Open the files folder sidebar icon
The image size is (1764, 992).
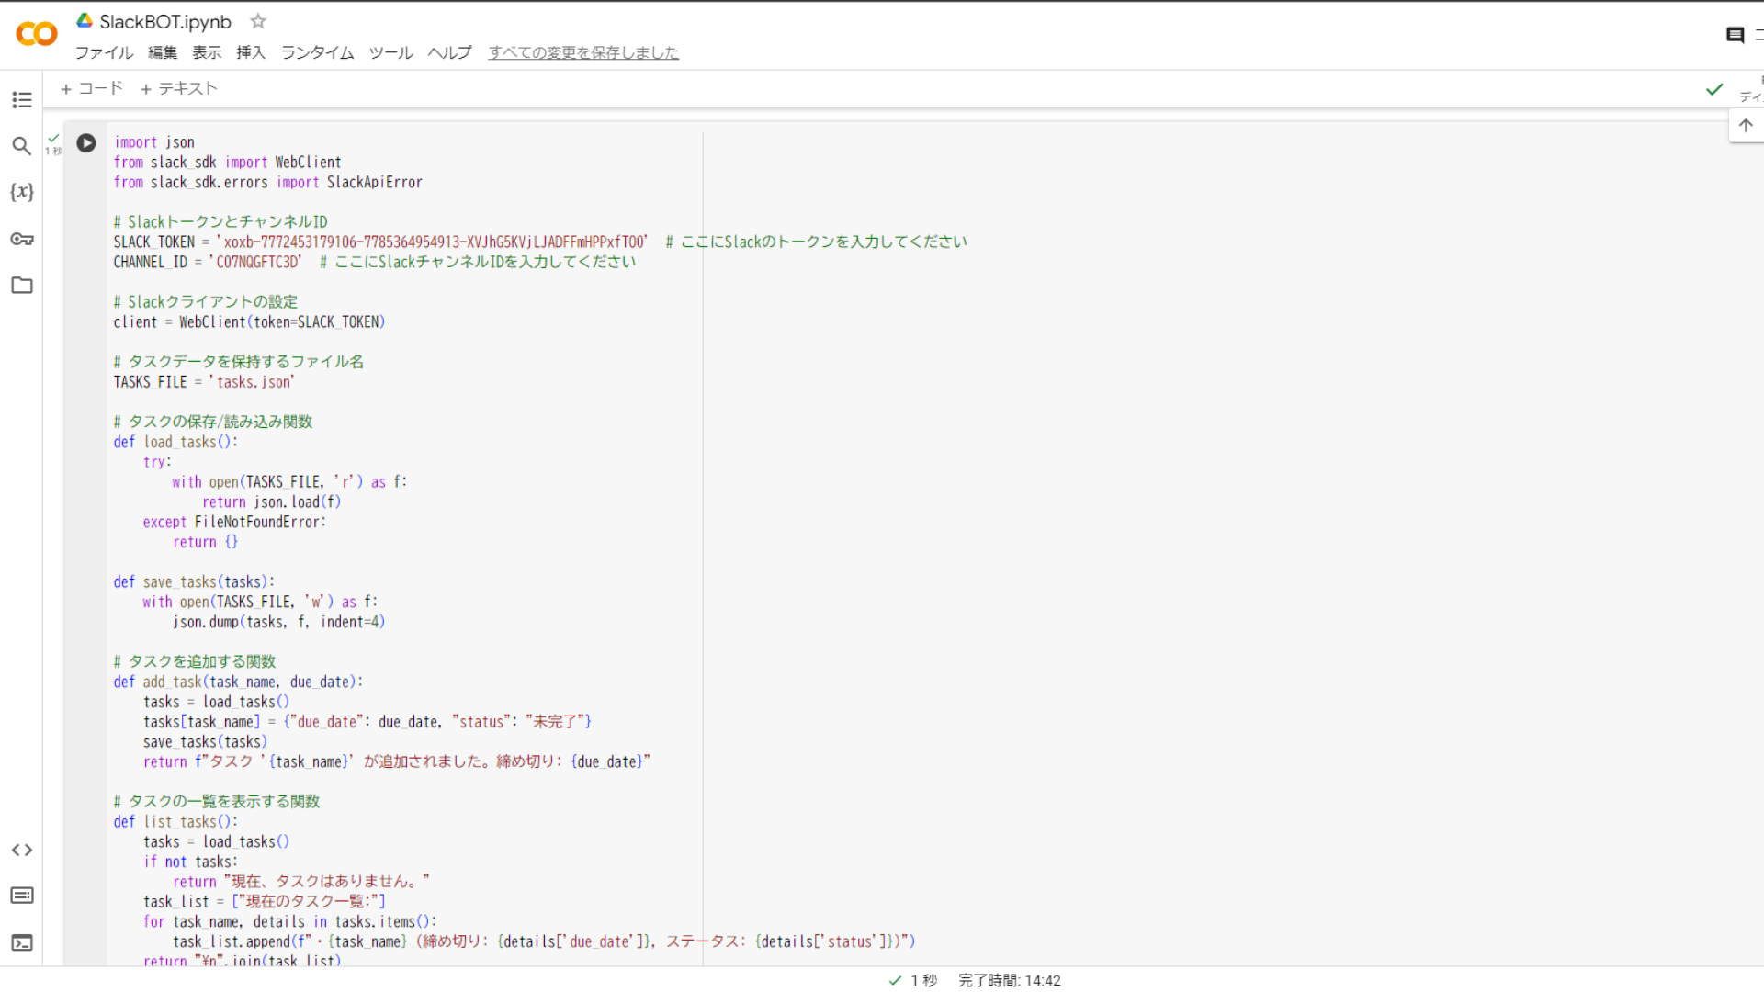[22, 286]
